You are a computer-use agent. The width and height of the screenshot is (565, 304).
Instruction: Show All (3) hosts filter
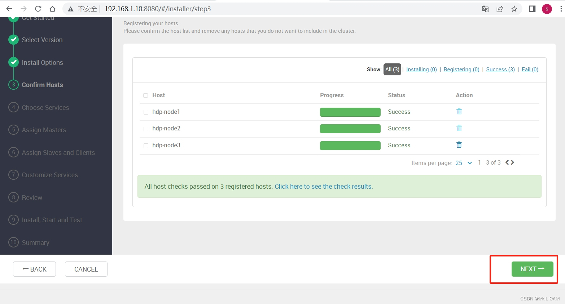[x=392, y=70]
